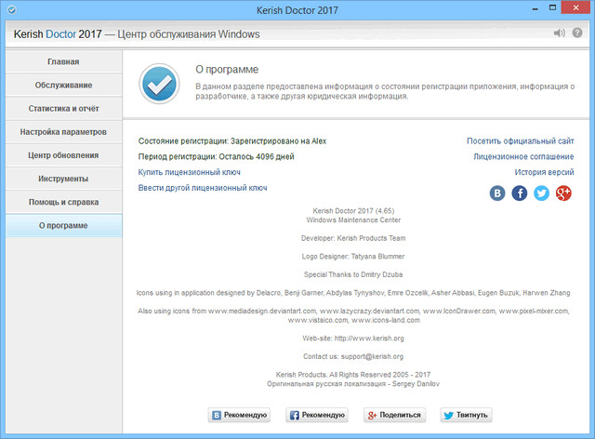Open the История версий link
The image size is (595, 439).
tap(544, 172)
